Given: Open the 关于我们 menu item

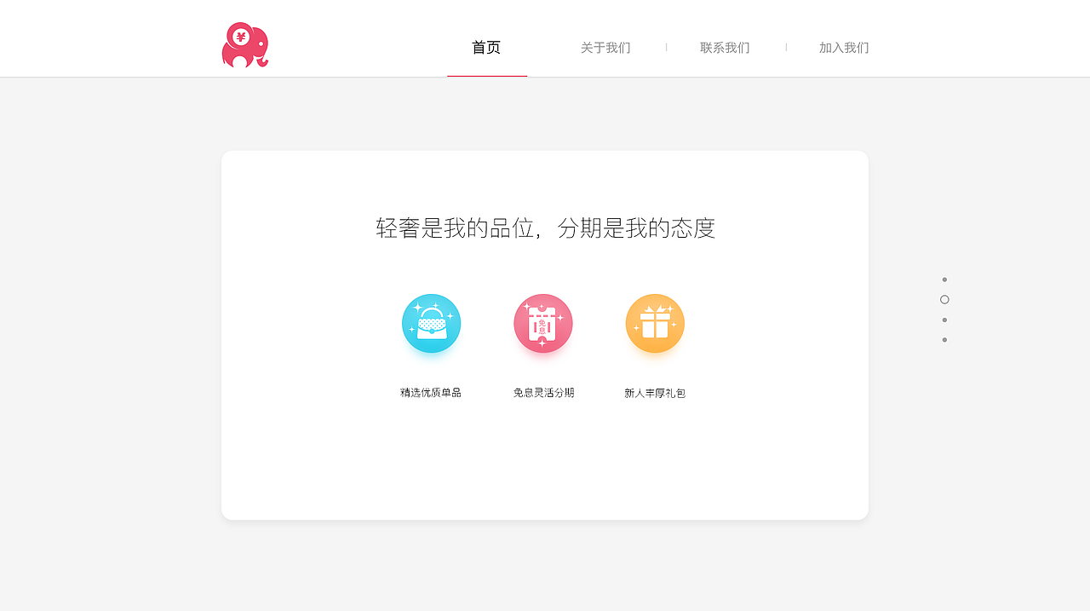Looking at the screenshot, I should (605, 48).
